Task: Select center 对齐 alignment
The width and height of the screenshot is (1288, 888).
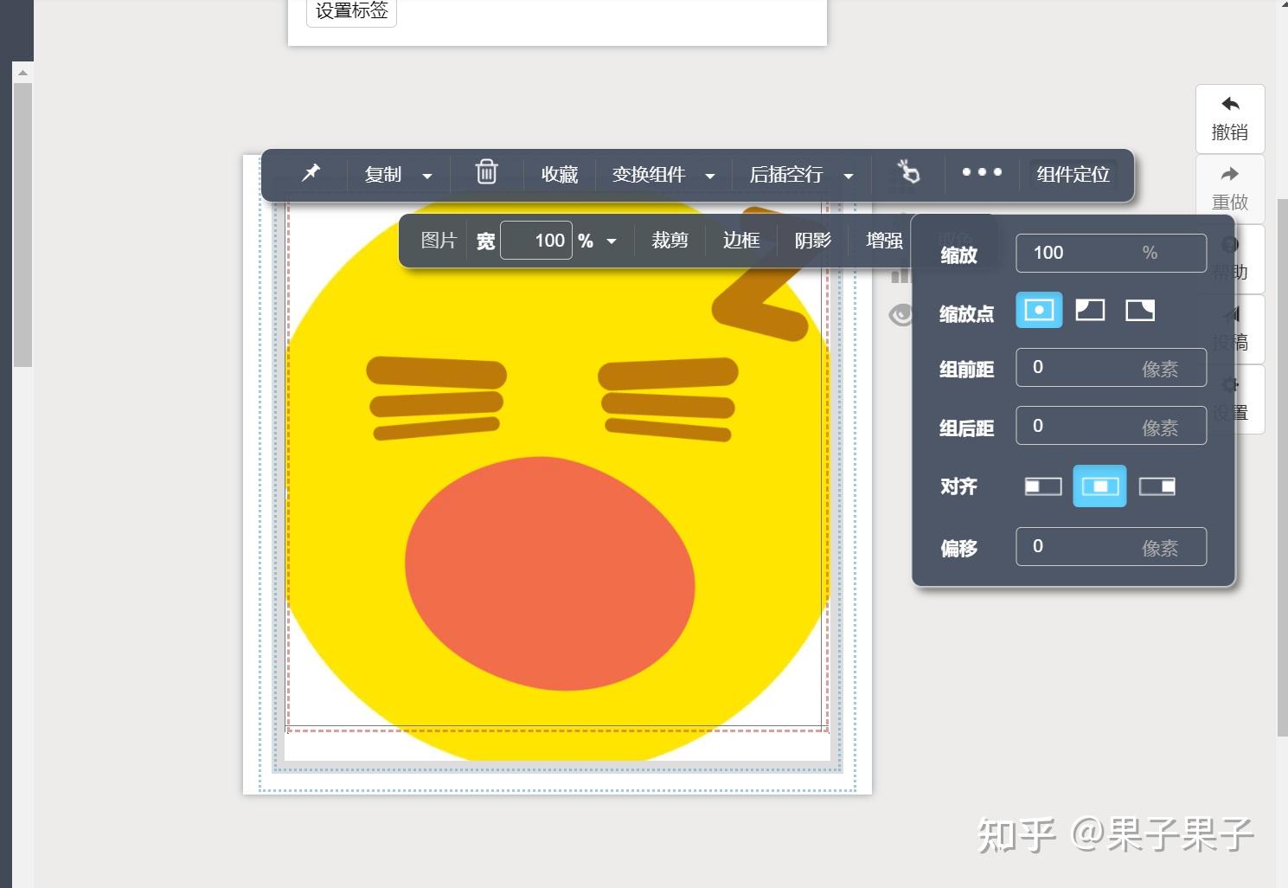Action: click(x=1099, y=486)
